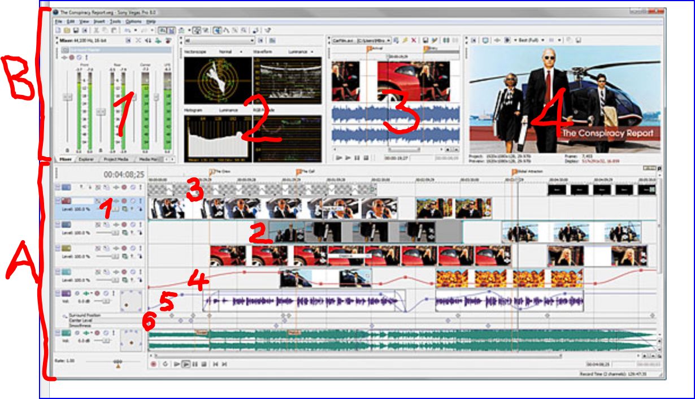The height and width of the screenshot is (399, 695).
Task: Click the red X remove icon in Trimmer
Action: point(414,41)
